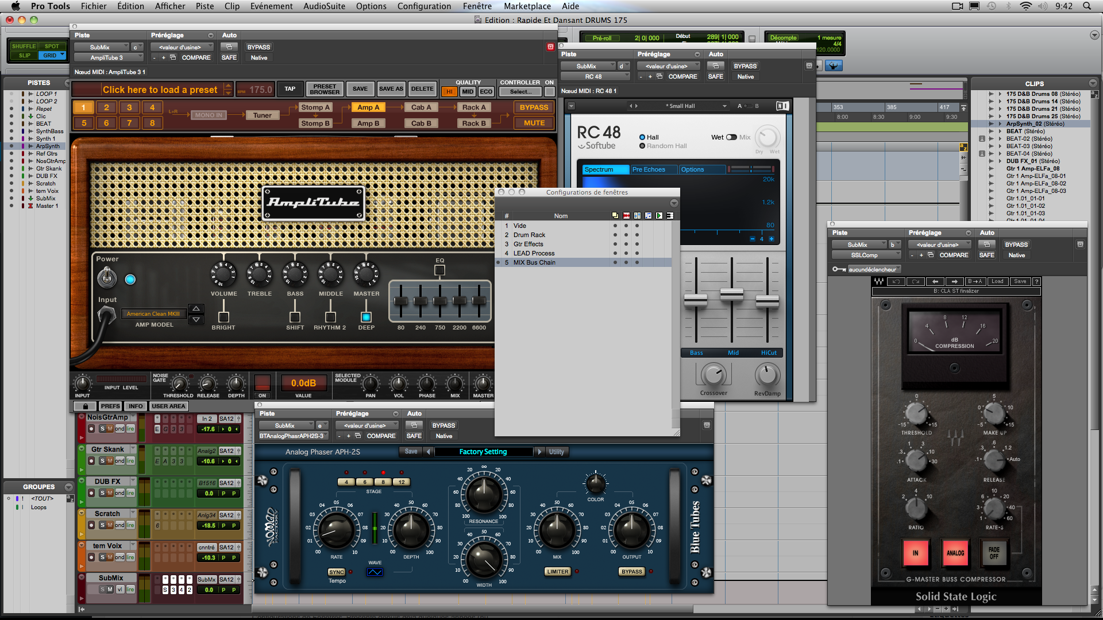Open AmpliTube PREFS

tap(110, 406)
